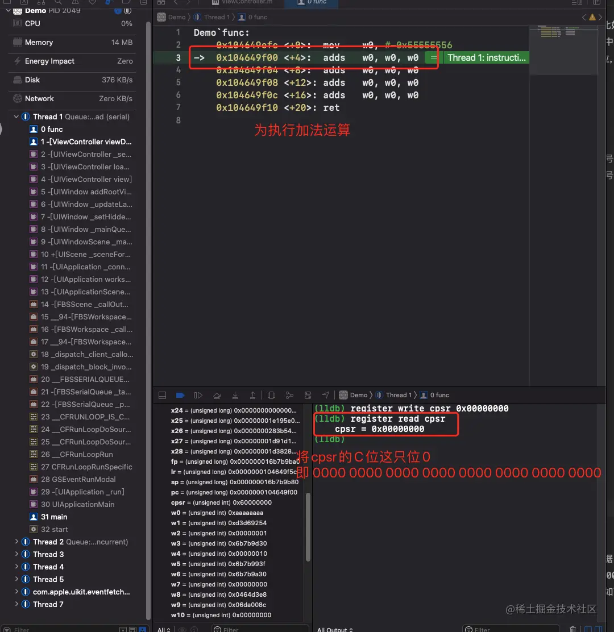Viewport: 614px width, 632px height.
Task: Open Debug View Hierarchy
Action: pyautogui.click(x=271, y=396)
